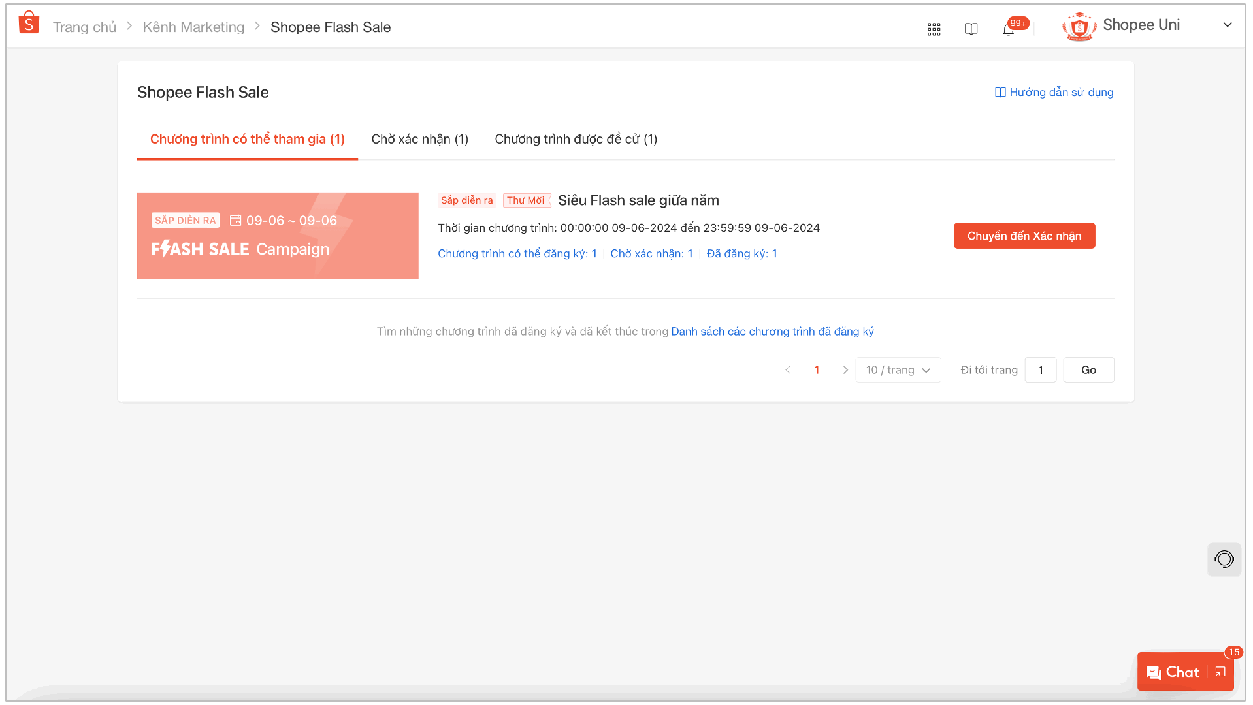Open the apps grid menu icon
Screen dimensions: 1253x705
pos(934,29)
